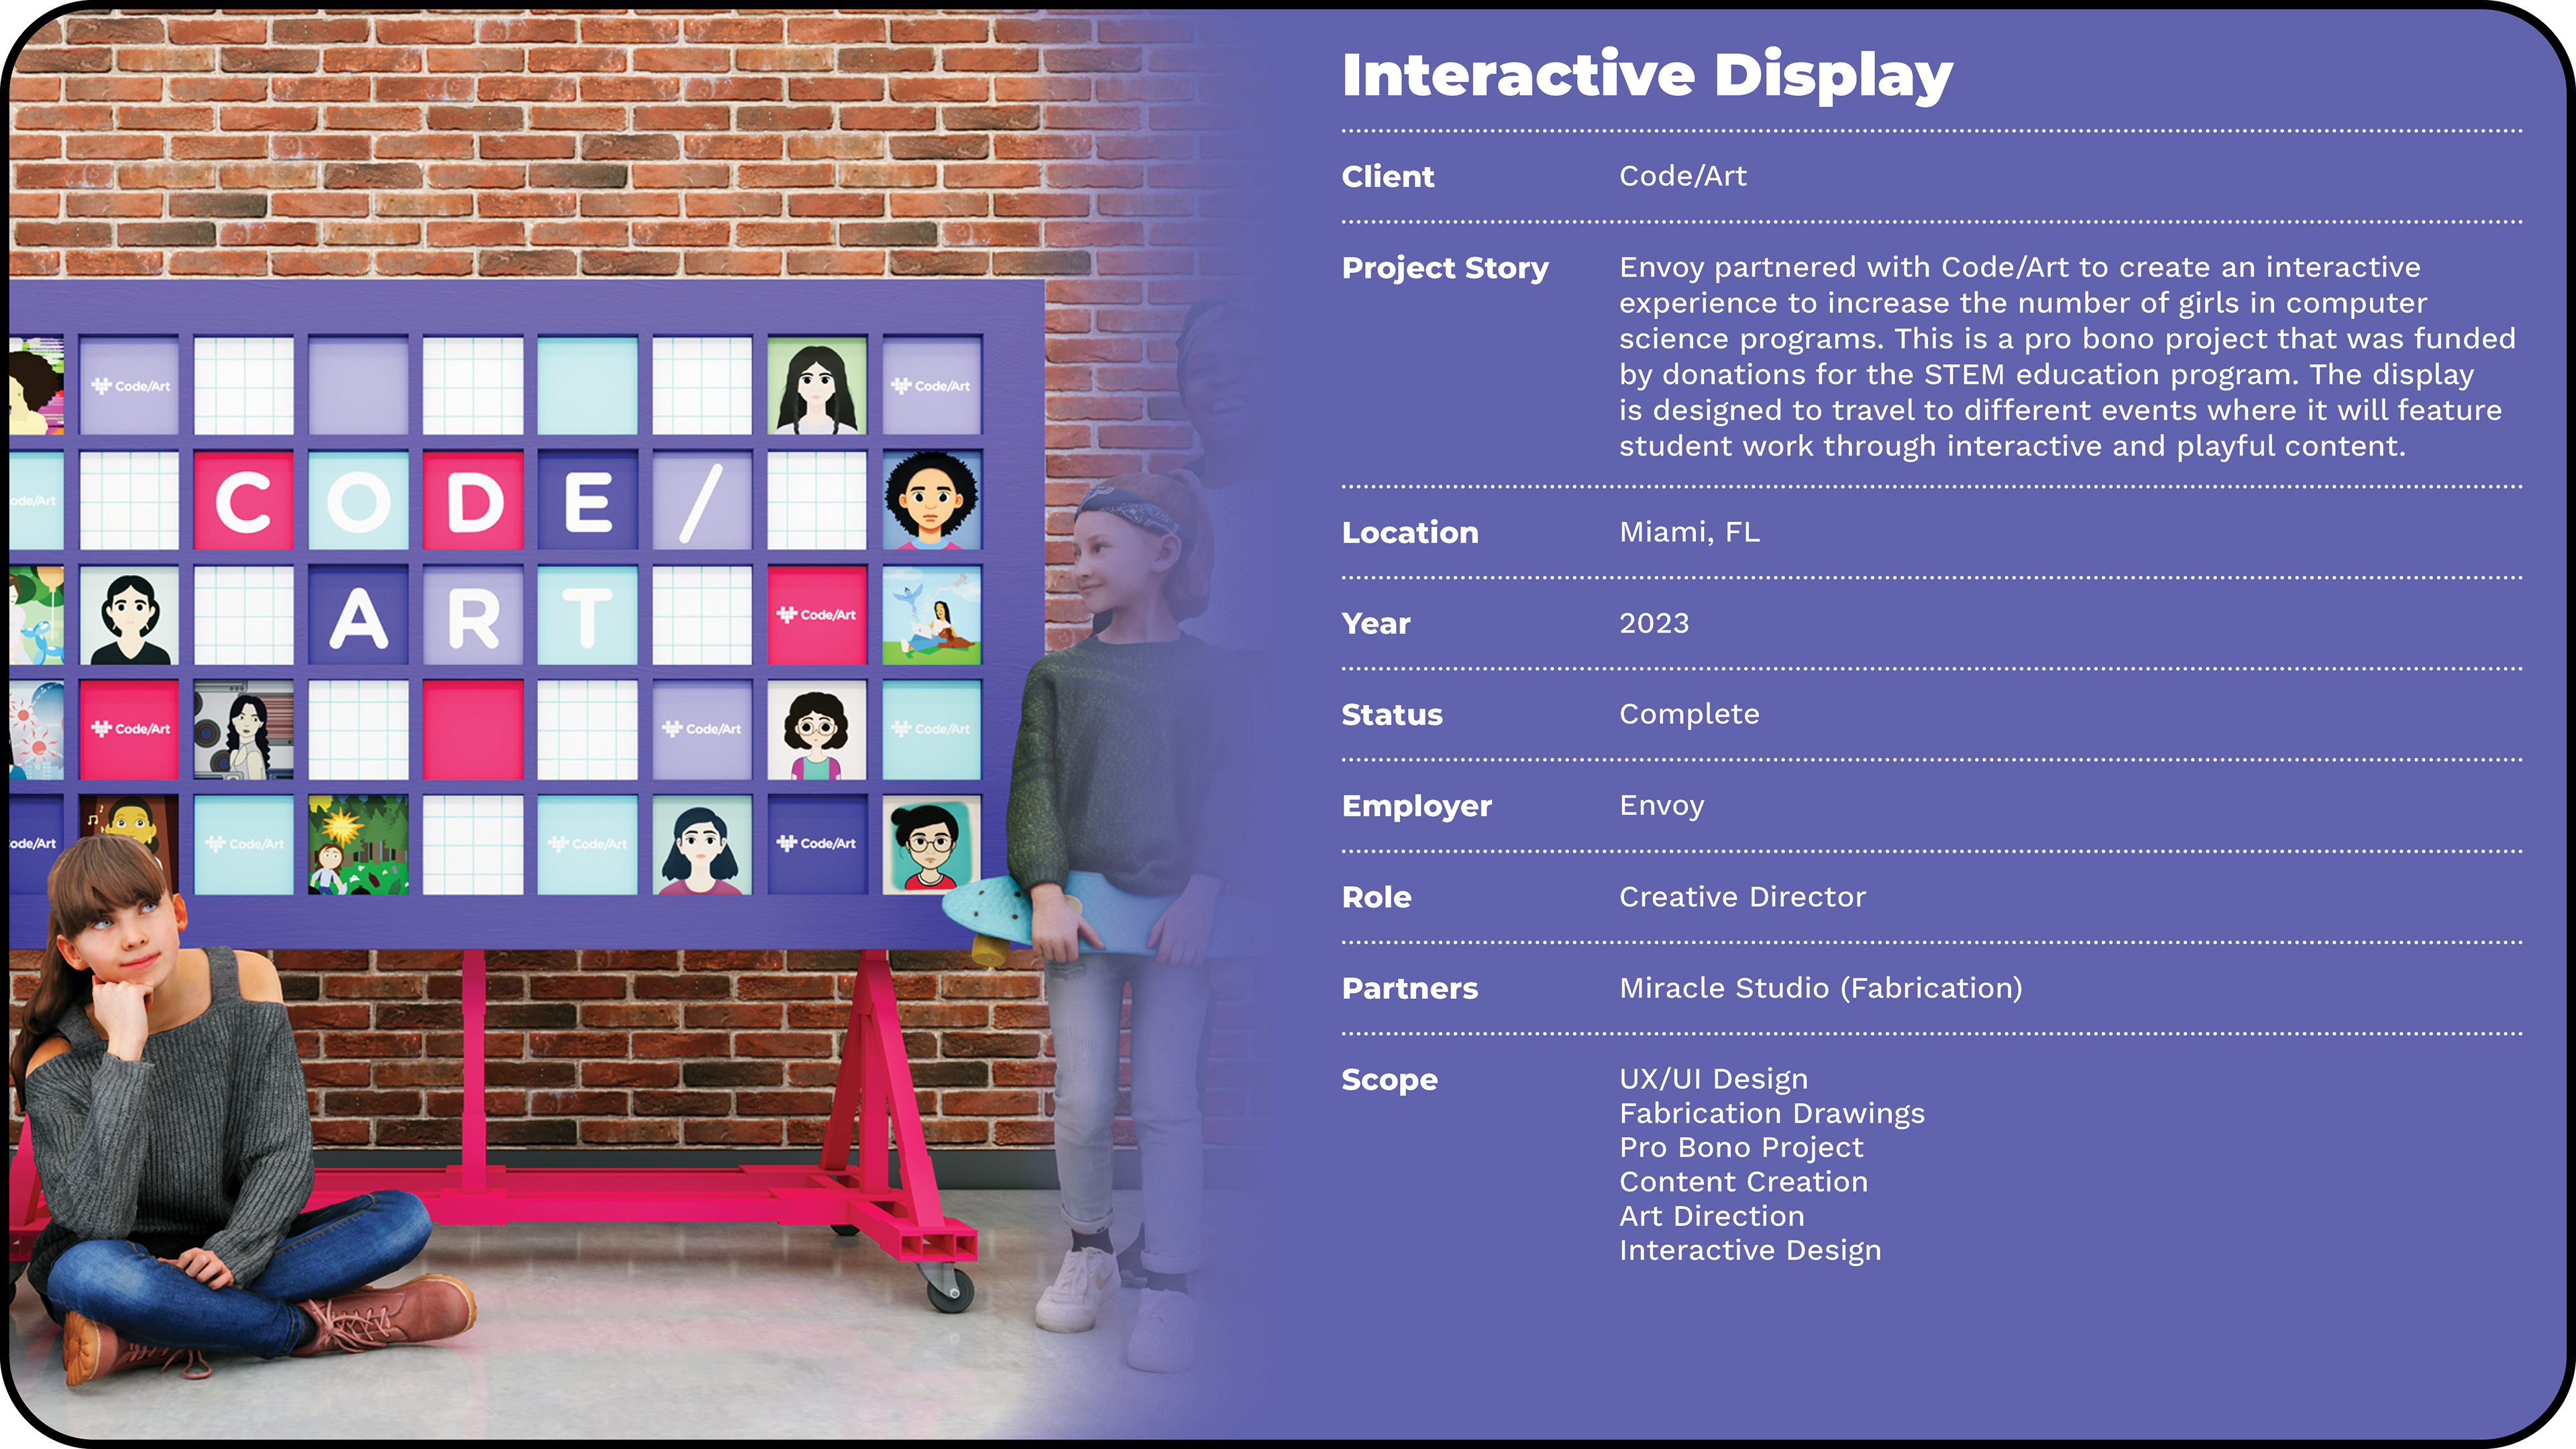Open the curly-haired girl portrait tile
The width and height of the screenshot is (2576, 1449).
coord(931,500)
